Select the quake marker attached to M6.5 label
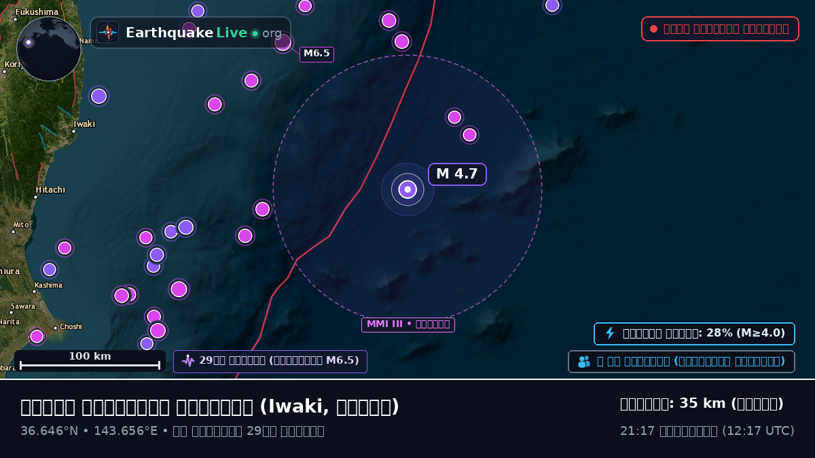Viewport: 815px width, 458px height. tap(283, 42)
